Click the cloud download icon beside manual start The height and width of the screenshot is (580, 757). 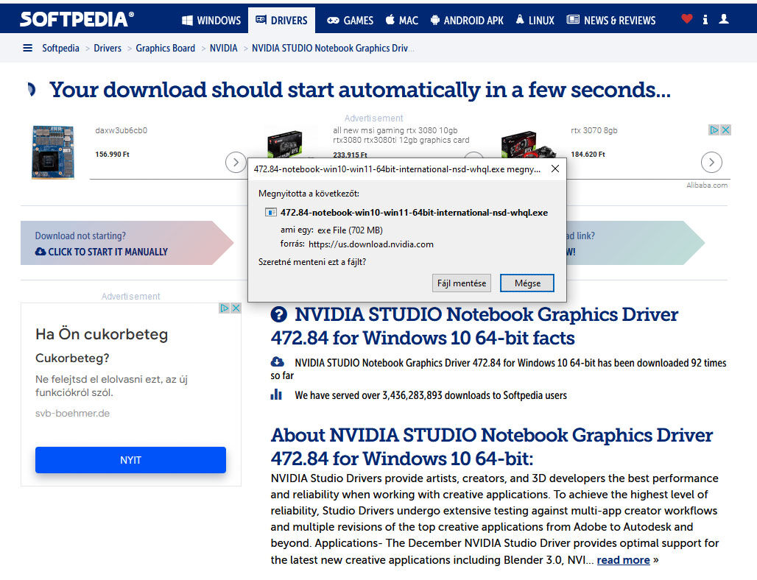[41, 252]
